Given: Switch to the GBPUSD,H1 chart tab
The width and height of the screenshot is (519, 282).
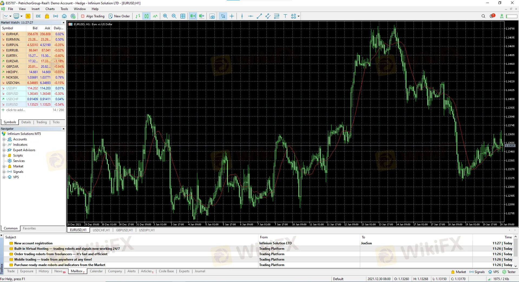Looking at the screenshot, I should [124, 230].
